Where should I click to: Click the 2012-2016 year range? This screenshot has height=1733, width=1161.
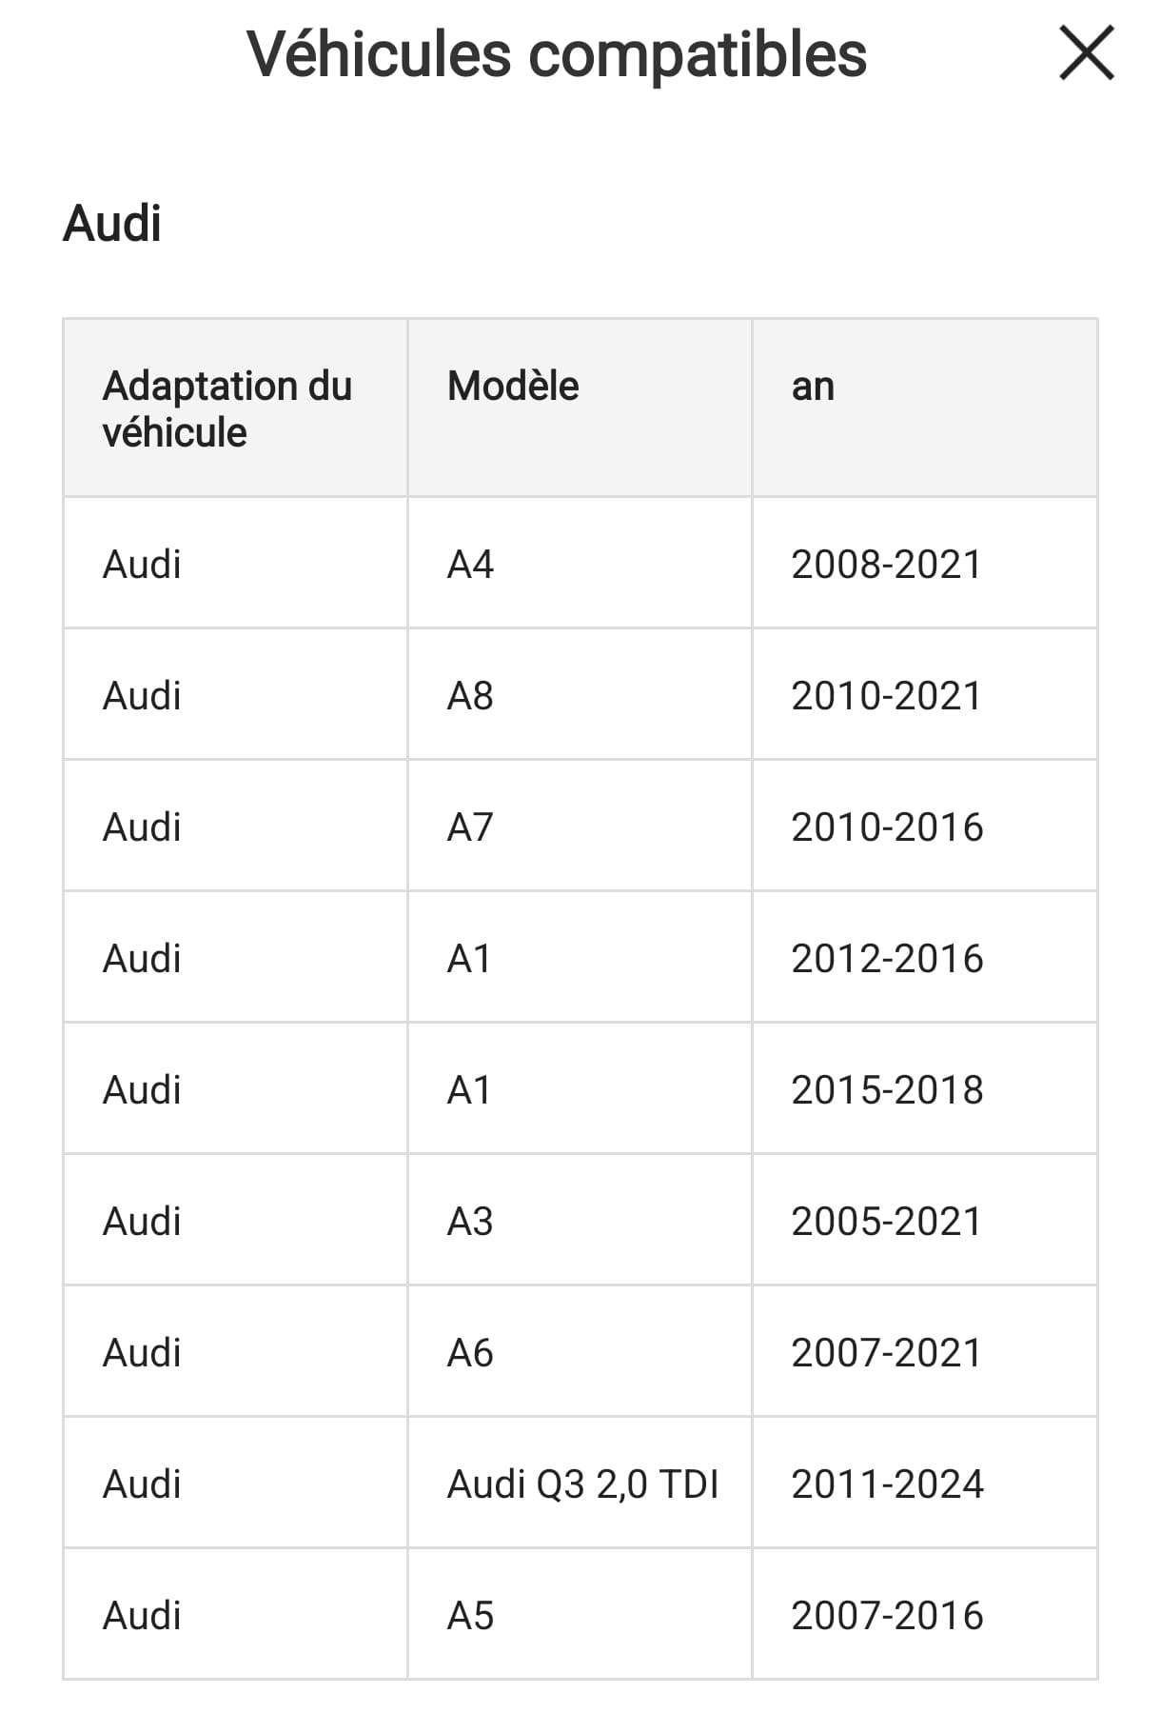click(x=887, y=959)
